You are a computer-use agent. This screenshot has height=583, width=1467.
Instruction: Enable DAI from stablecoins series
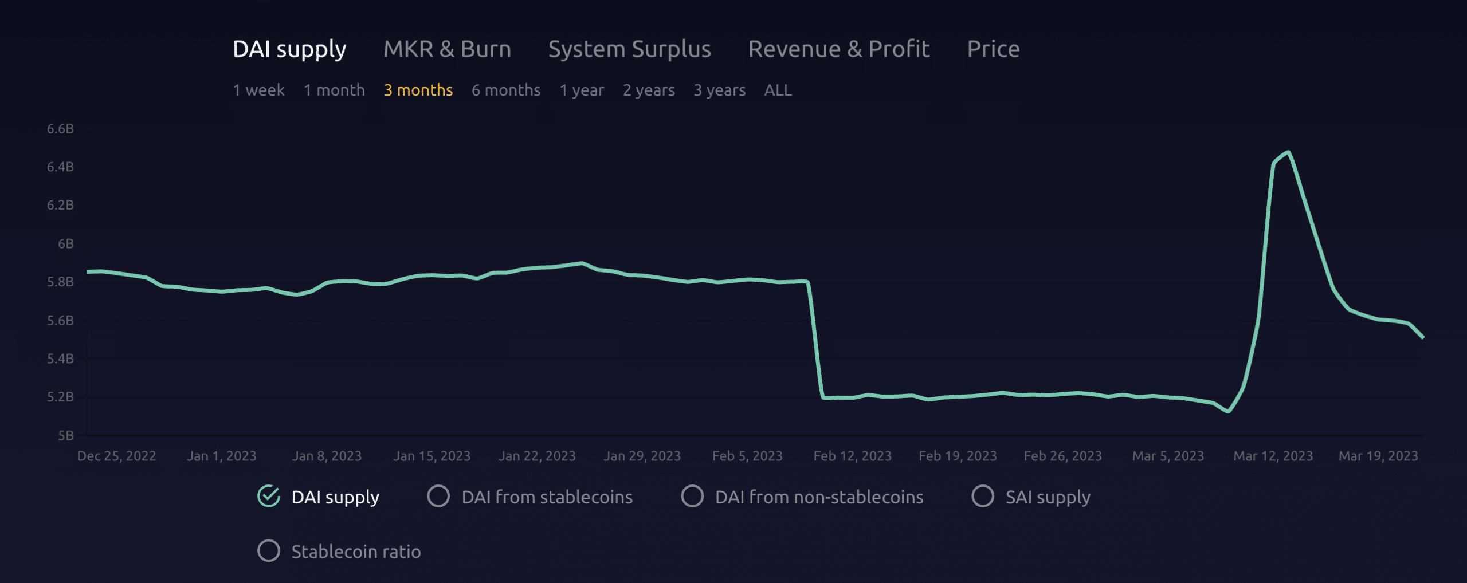[438, 496]
